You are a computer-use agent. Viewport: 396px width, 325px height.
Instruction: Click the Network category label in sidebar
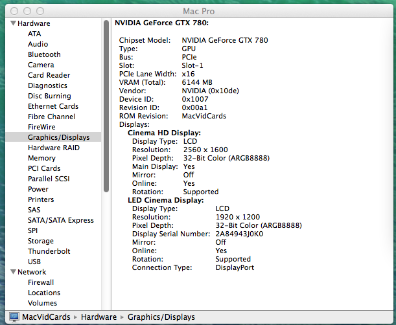(32, 272)
